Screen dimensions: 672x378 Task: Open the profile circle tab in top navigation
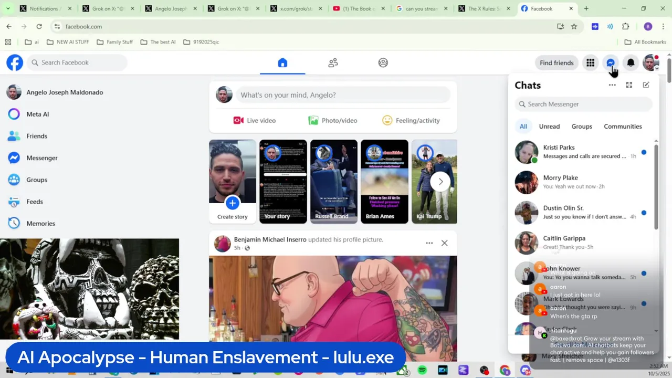coord(383,63)
